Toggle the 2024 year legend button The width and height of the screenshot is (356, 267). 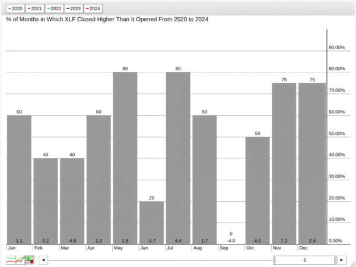93,9
